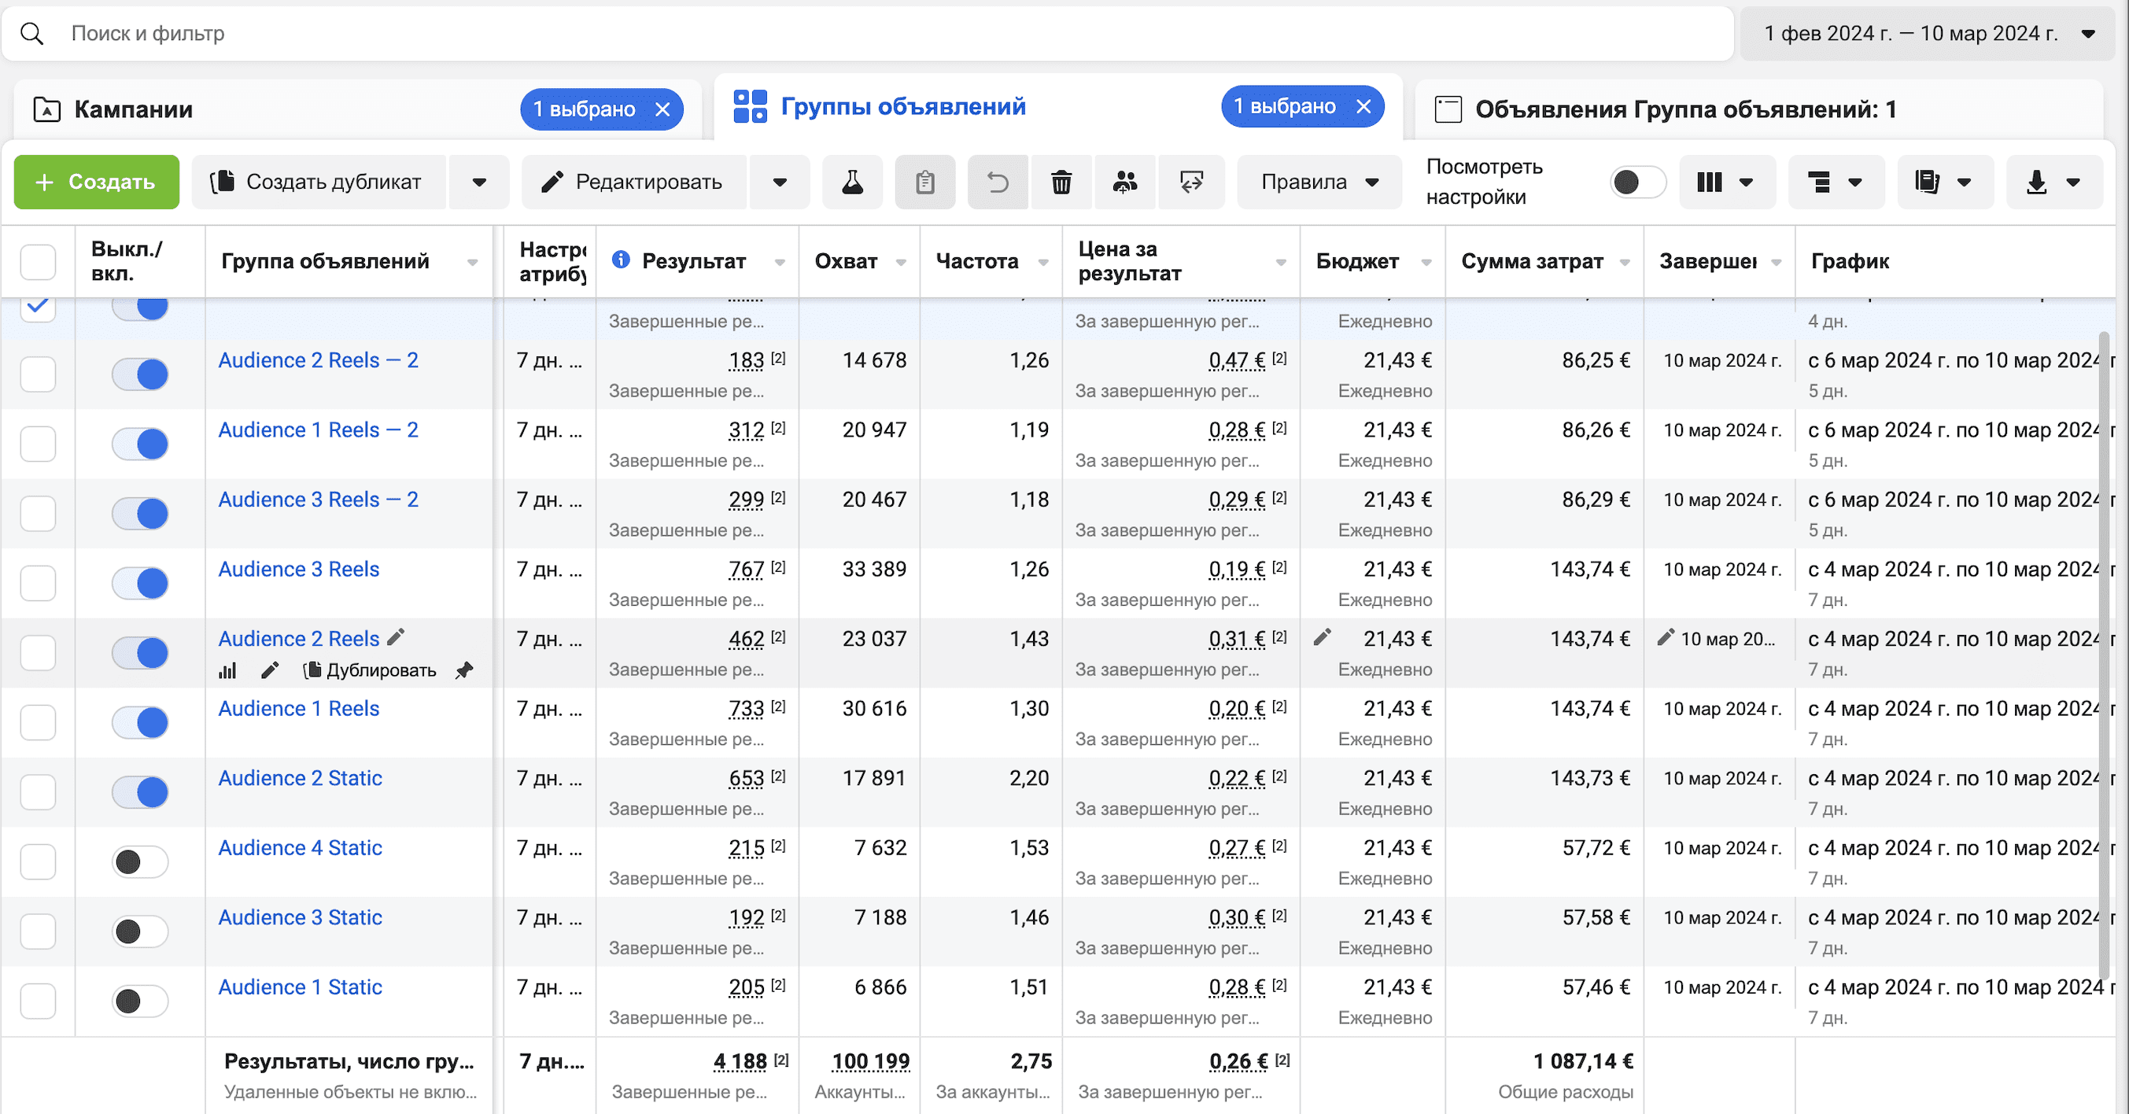The width and height of the screenshot is (2129, 1114).
Task: Click the undo arrow icon
Action: 998,182
